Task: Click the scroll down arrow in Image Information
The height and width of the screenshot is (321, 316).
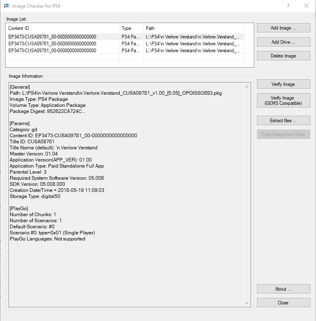Action: click(x=247, y=303)
